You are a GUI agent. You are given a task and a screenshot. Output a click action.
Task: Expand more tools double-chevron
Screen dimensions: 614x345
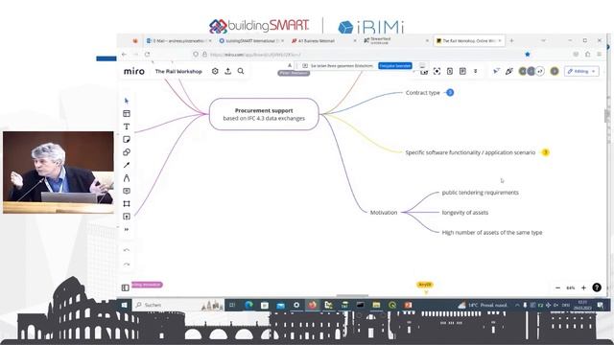pos(126,229)
